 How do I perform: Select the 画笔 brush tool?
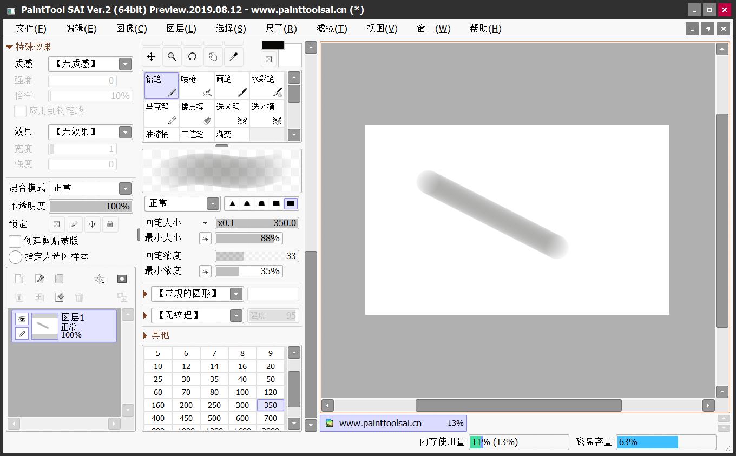click(232, 86)
